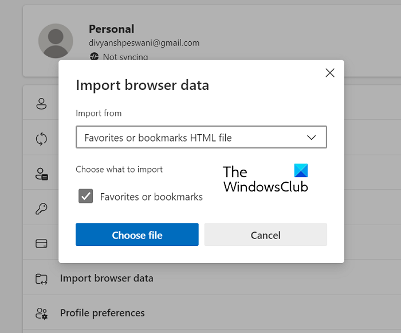Click the Profile preferences people-gear icon
Viewport: 401px width, 333px height.
point(41,314)
